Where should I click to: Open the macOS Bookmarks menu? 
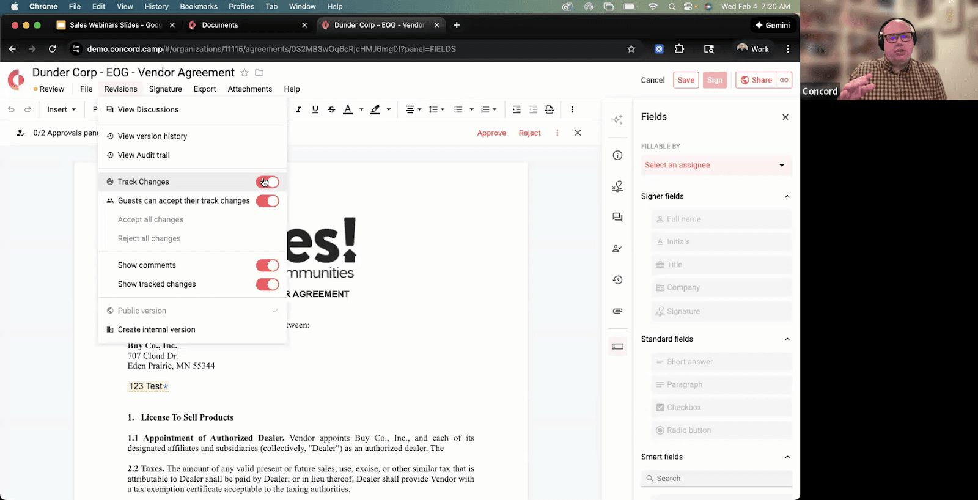pyautogui.click(x=199, y=6)
